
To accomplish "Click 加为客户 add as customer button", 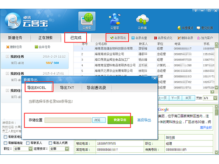I will pos(205,38).
